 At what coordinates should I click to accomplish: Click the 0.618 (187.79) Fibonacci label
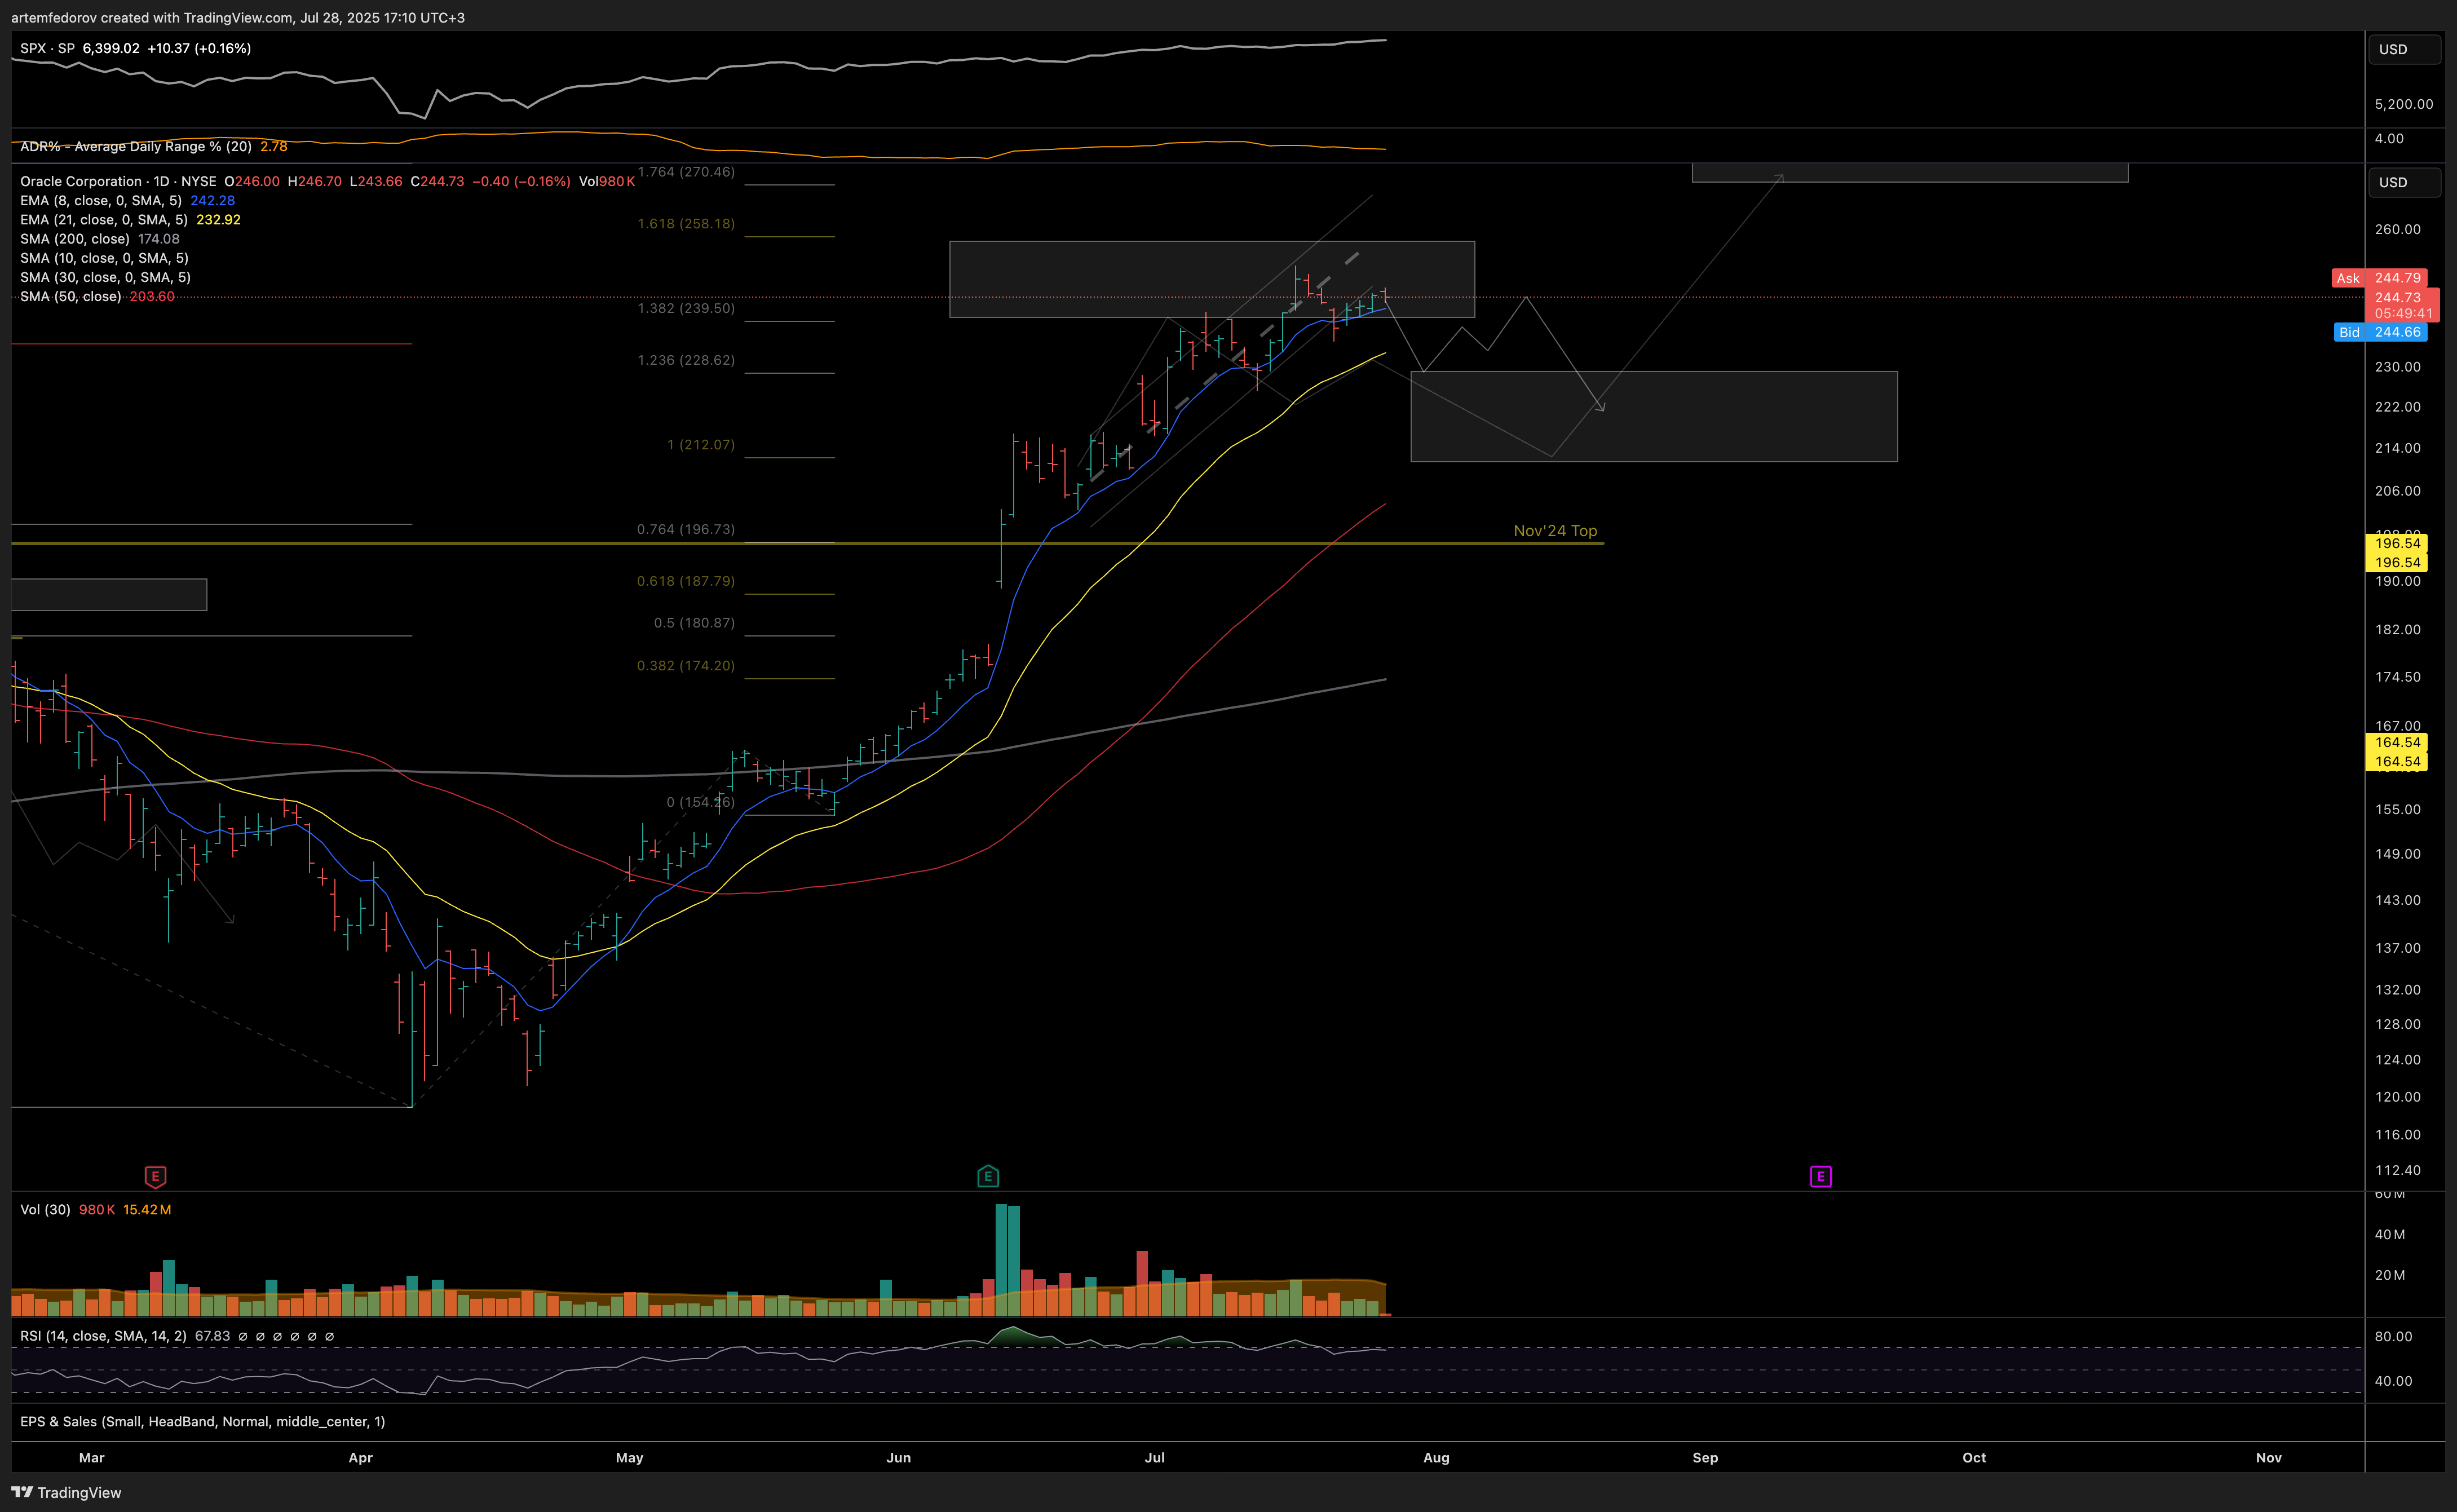(686, 580)
